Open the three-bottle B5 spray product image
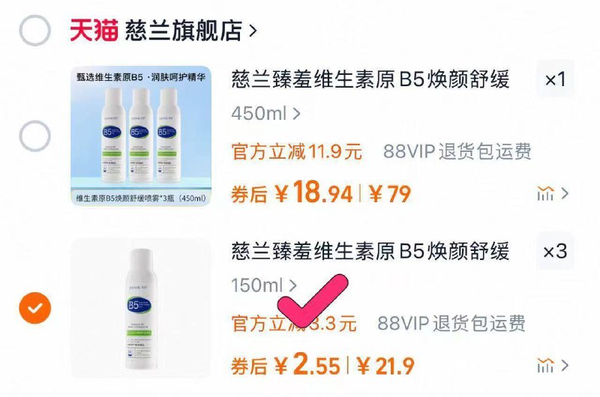The height and width of the screenshot is (397, 600). [x=141, y=136]
